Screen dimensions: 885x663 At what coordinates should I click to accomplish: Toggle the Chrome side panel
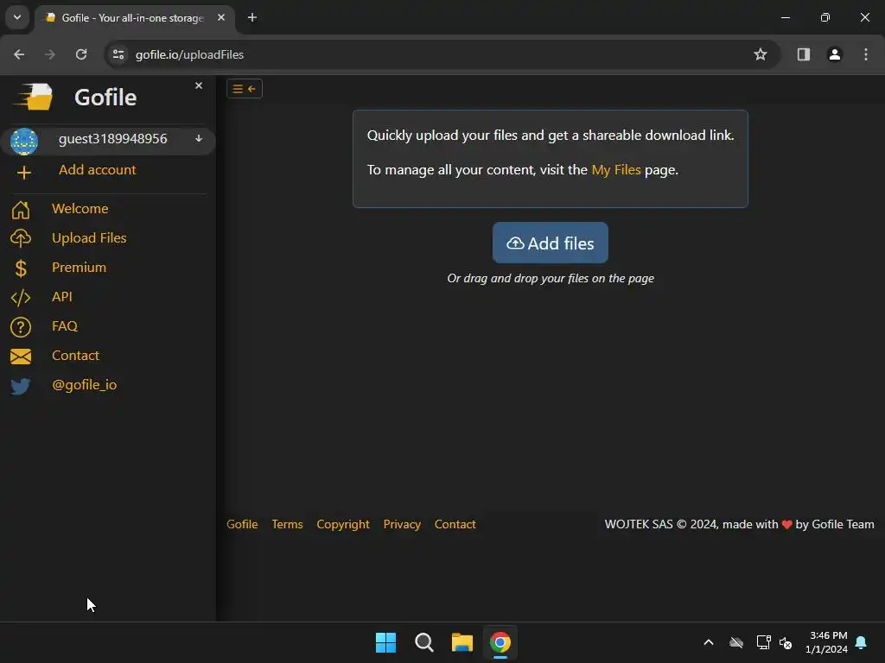tap(804, 54)
